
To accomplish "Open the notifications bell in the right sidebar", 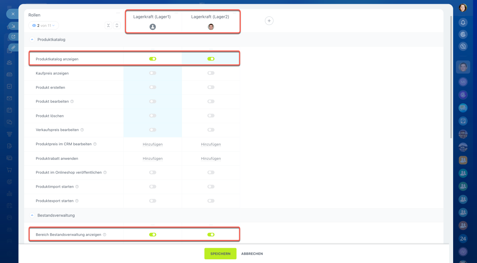I will point(463,22).
